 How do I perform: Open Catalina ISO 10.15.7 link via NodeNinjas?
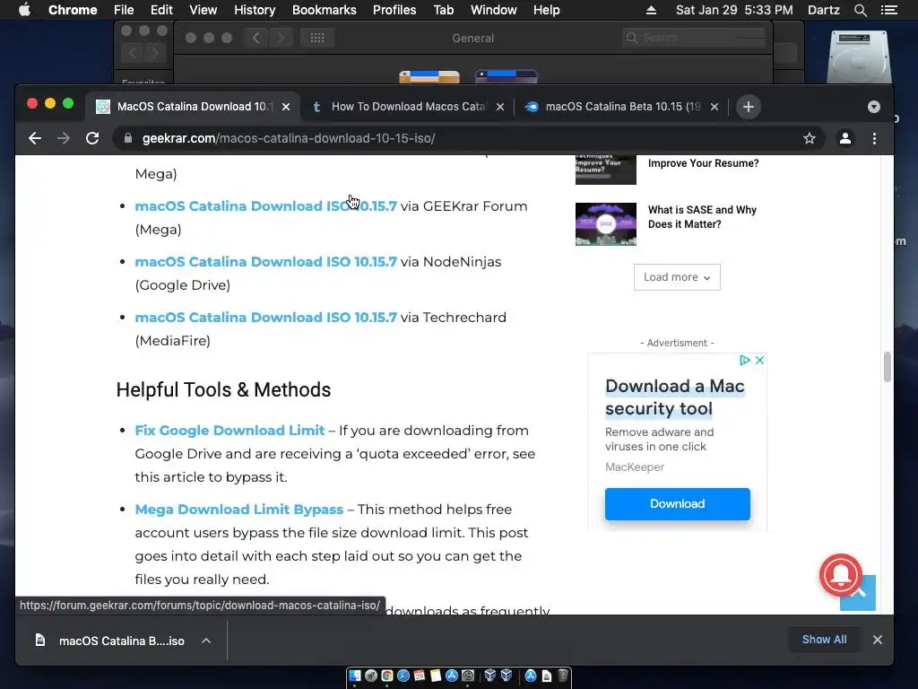pyautogui.click(x=265, y=262)
